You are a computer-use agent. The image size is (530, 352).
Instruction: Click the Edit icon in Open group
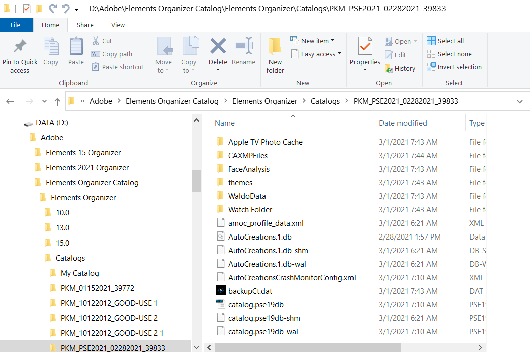coord(389,55)
